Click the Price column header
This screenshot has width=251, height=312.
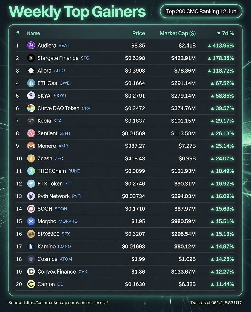pyautogui.click(x=139, y=33)
